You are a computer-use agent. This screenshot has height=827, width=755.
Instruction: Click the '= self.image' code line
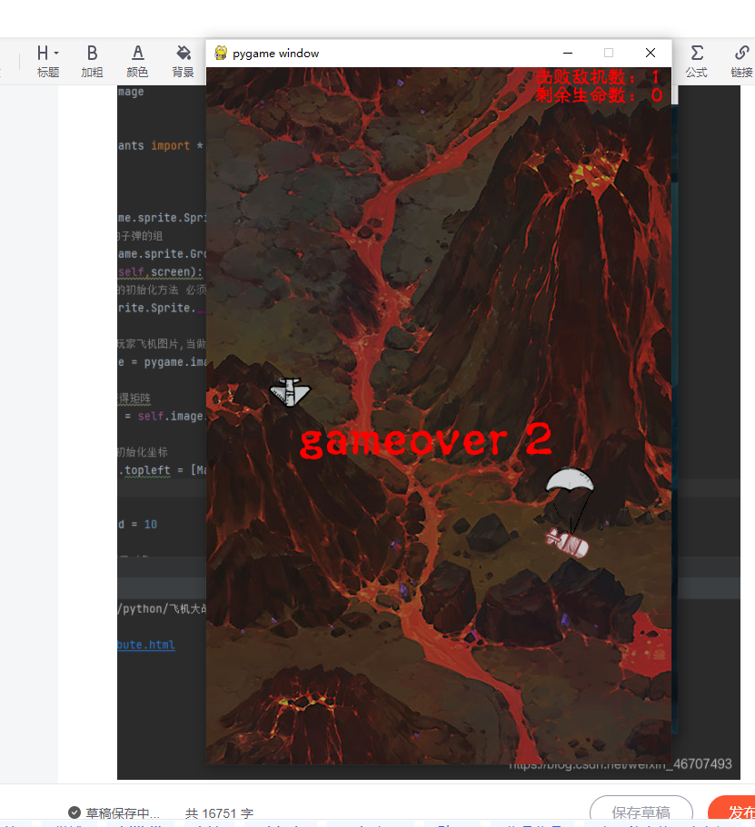[165, 416]
